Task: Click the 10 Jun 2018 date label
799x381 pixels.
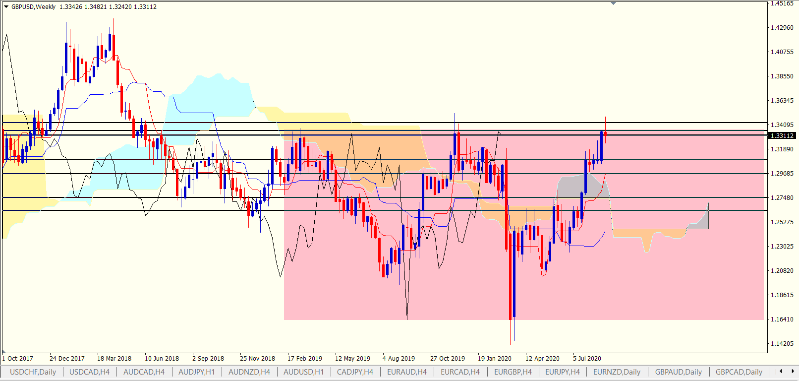Action: click(162, 358)
